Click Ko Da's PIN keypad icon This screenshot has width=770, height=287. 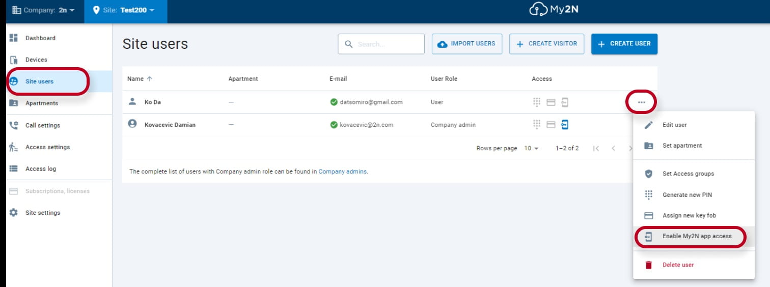click(536, 102)
